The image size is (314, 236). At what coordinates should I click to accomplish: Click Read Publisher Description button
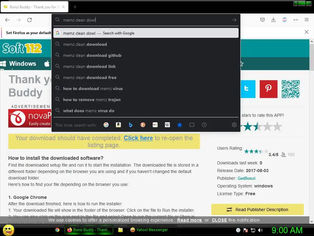[258, 210]
